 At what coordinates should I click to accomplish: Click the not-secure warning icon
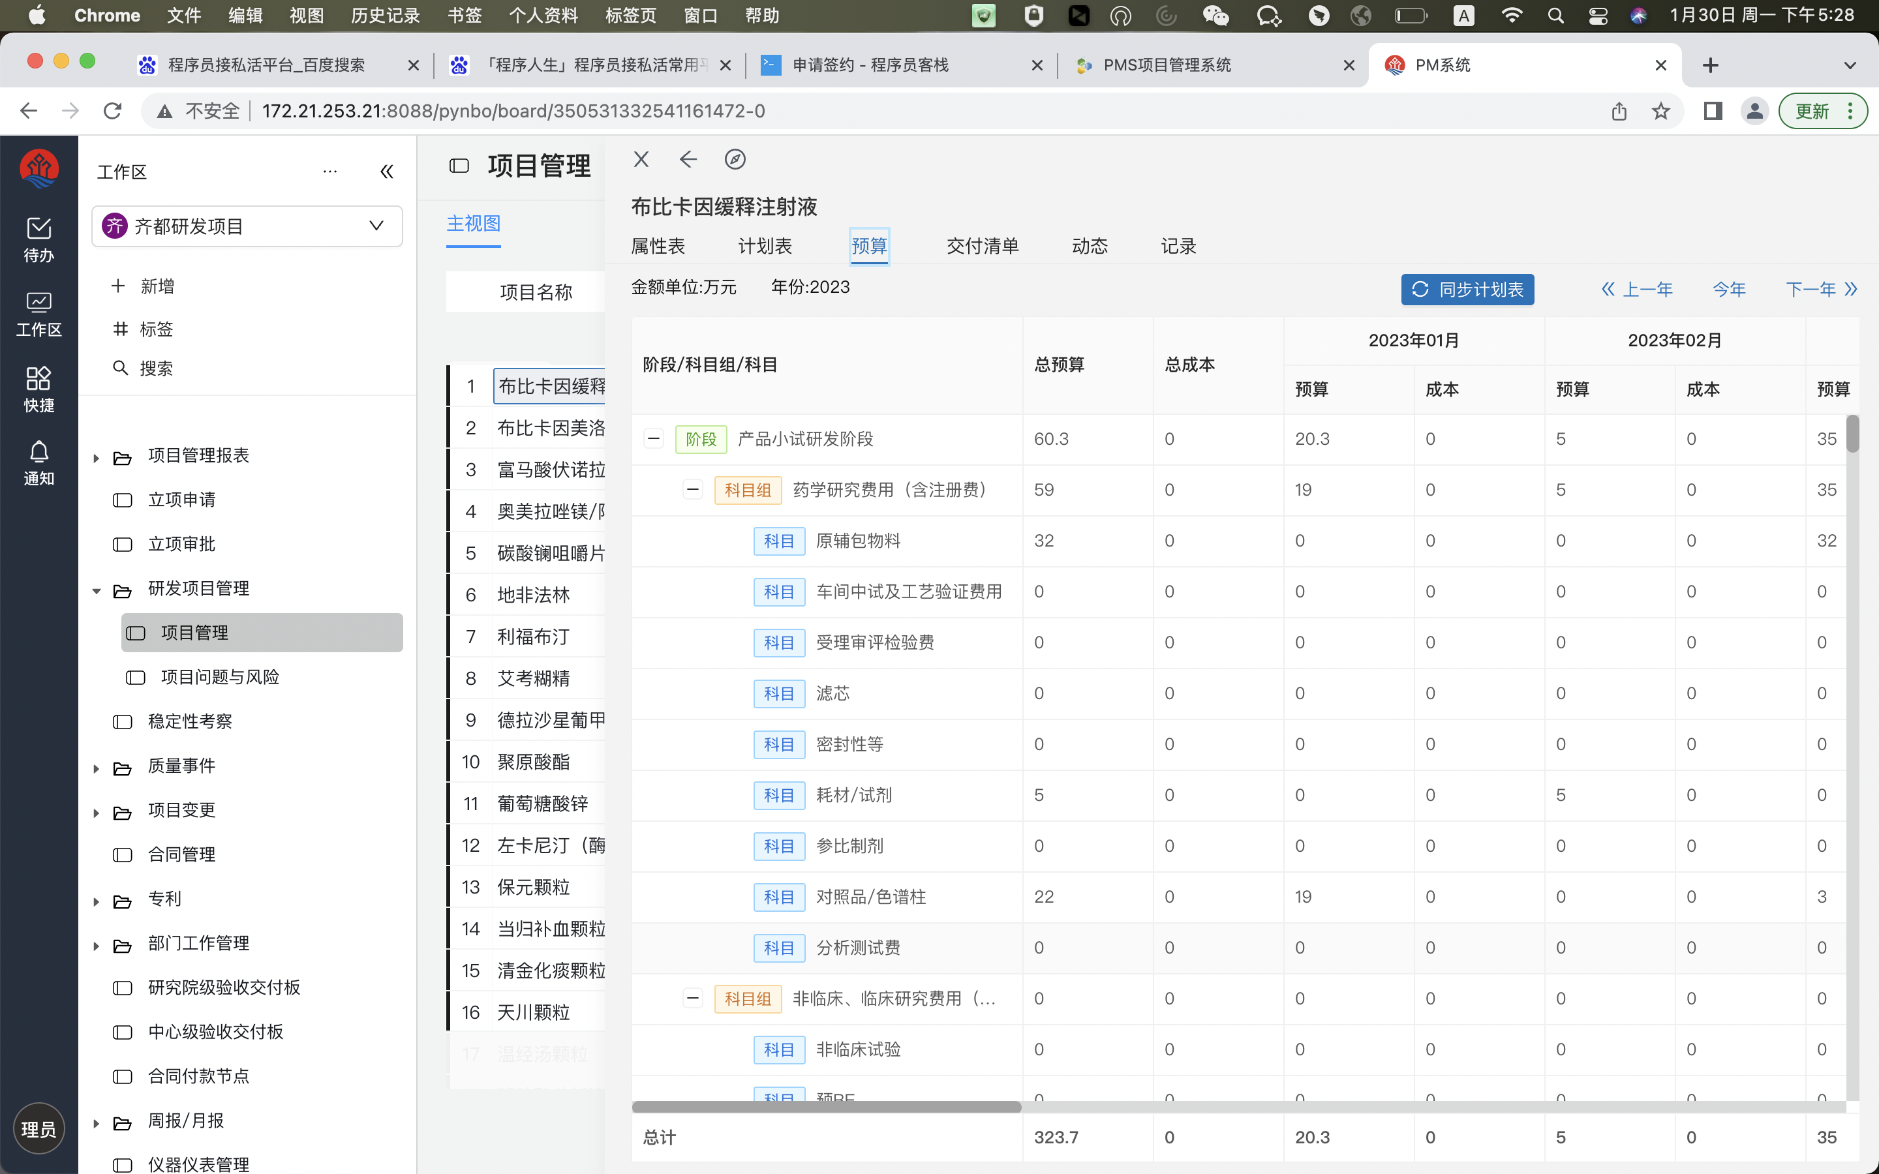coord(164,112)
